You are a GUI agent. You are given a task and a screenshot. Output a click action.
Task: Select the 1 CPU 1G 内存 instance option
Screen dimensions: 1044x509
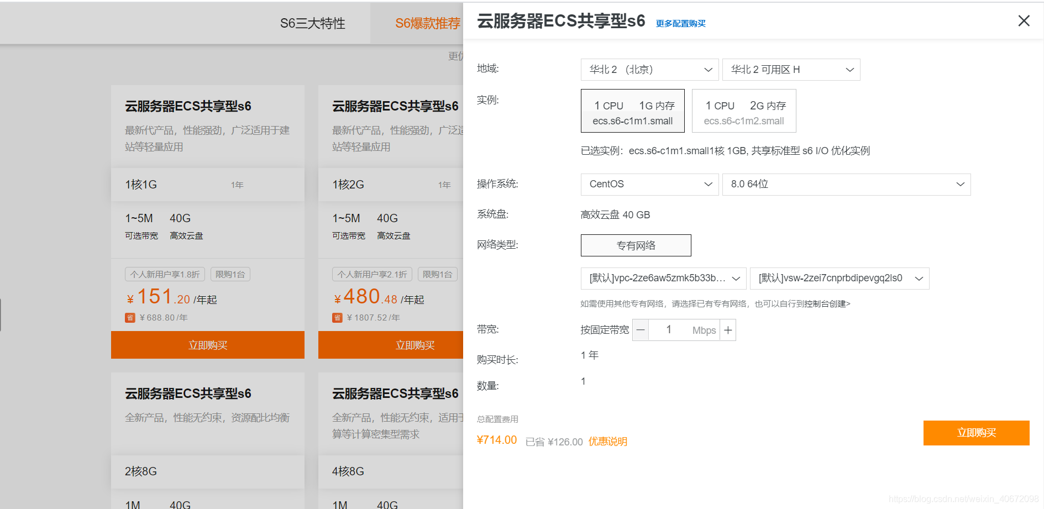click(x=633, y=111)
